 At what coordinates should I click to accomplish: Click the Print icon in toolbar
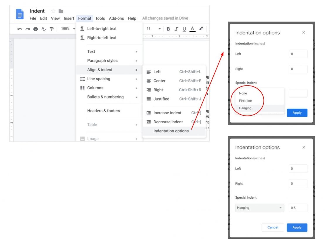[36, 29]
